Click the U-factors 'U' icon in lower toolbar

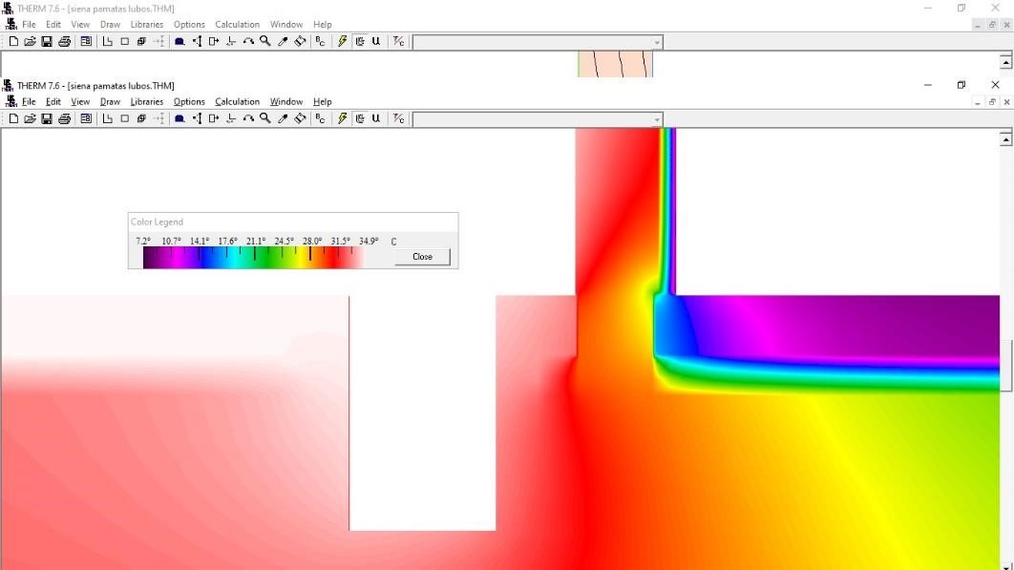pyautogui.click(x=376, y=119)
